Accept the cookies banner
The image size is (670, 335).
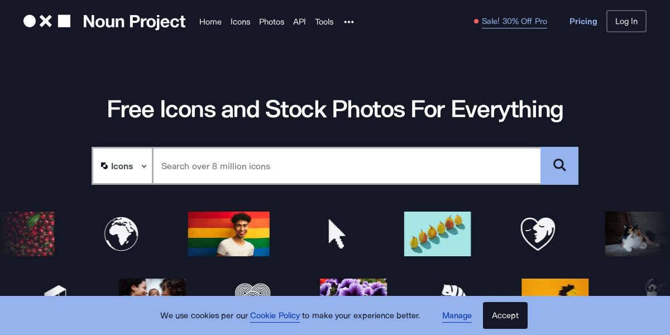(505, 315)
